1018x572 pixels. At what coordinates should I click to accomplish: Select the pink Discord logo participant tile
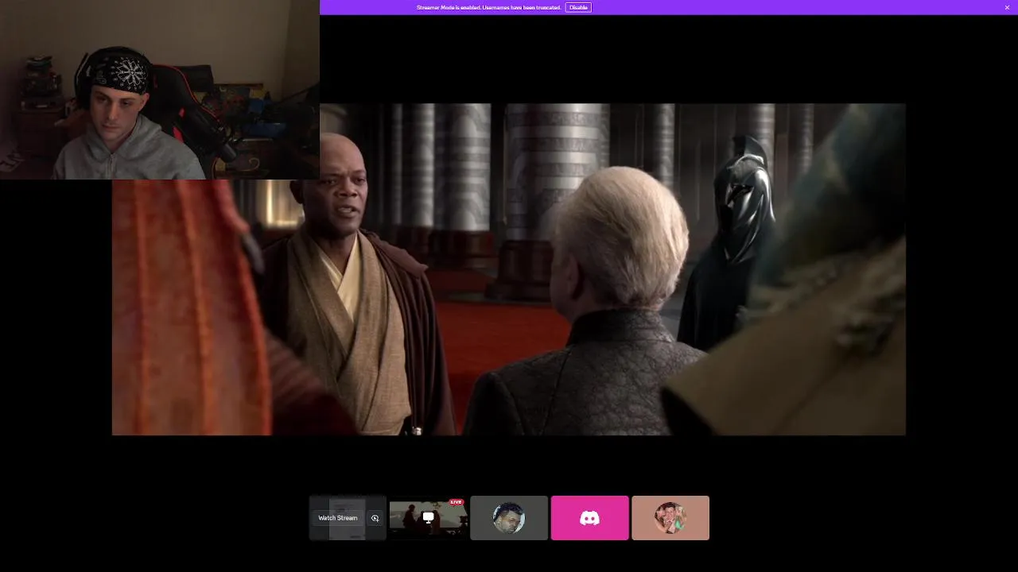tap(589, 518)
